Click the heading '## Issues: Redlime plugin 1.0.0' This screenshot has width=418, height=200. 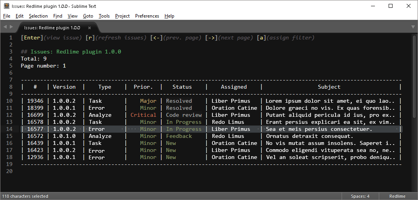71,52
